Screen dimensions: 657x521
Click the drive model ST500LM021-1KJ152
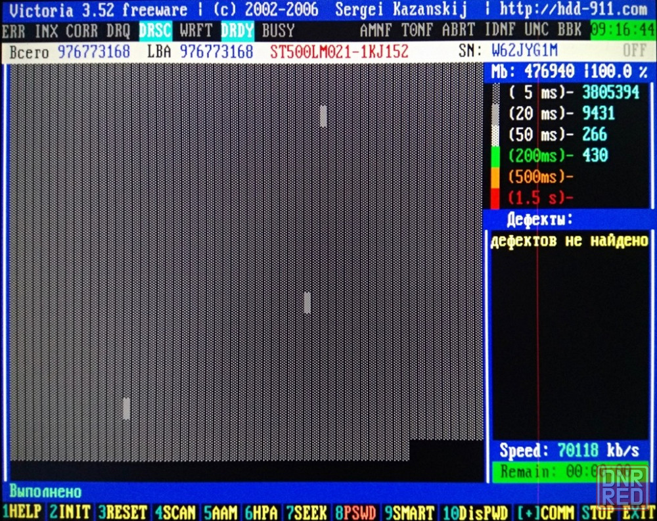tap(339, 51)
